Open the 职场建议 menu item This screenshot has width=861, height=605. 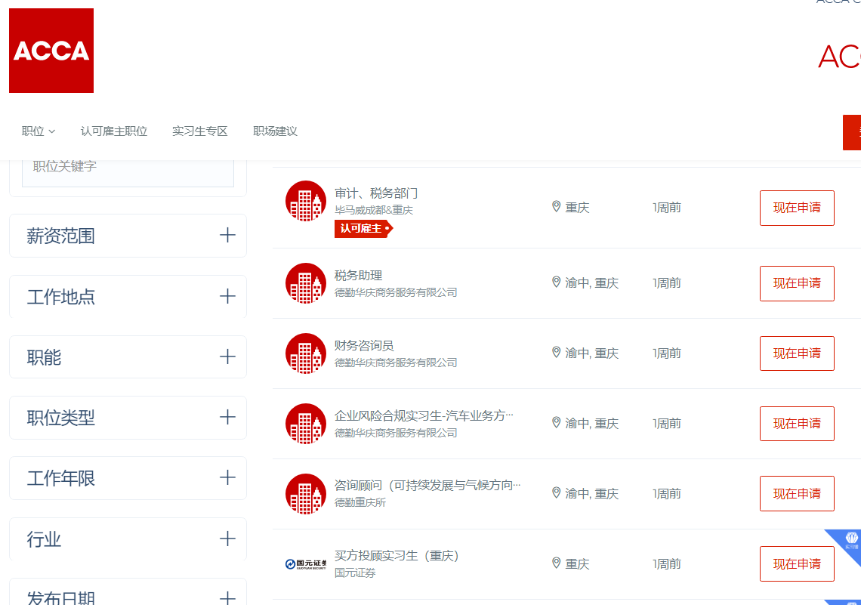tap(275, 131)
